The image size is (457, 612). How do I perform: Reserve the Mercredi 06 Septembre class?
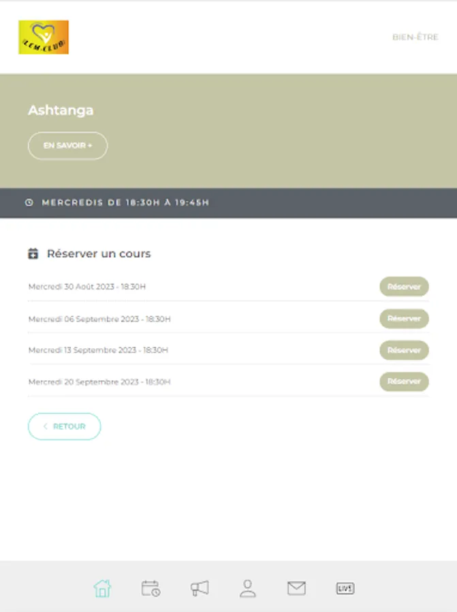[404, 319]
